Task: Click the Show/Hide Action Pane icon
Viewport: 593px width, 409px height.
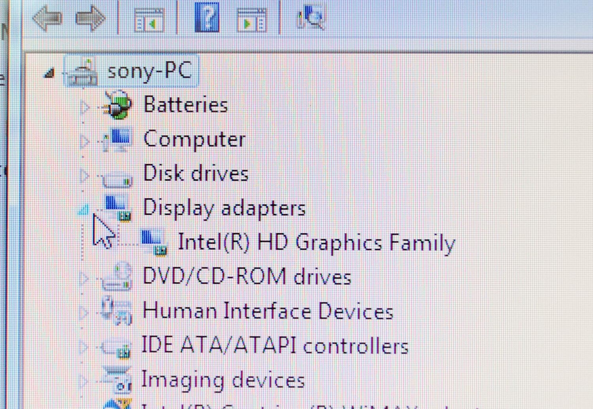Action: click(x=251, y=19)
